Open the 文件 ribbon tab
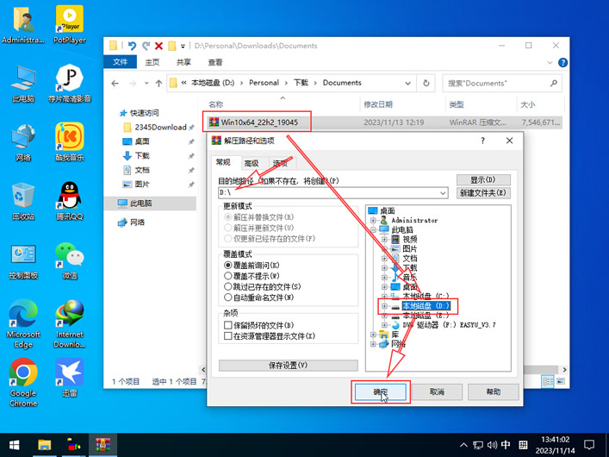This screenshot has width=609, height=457. click(120, 62)
